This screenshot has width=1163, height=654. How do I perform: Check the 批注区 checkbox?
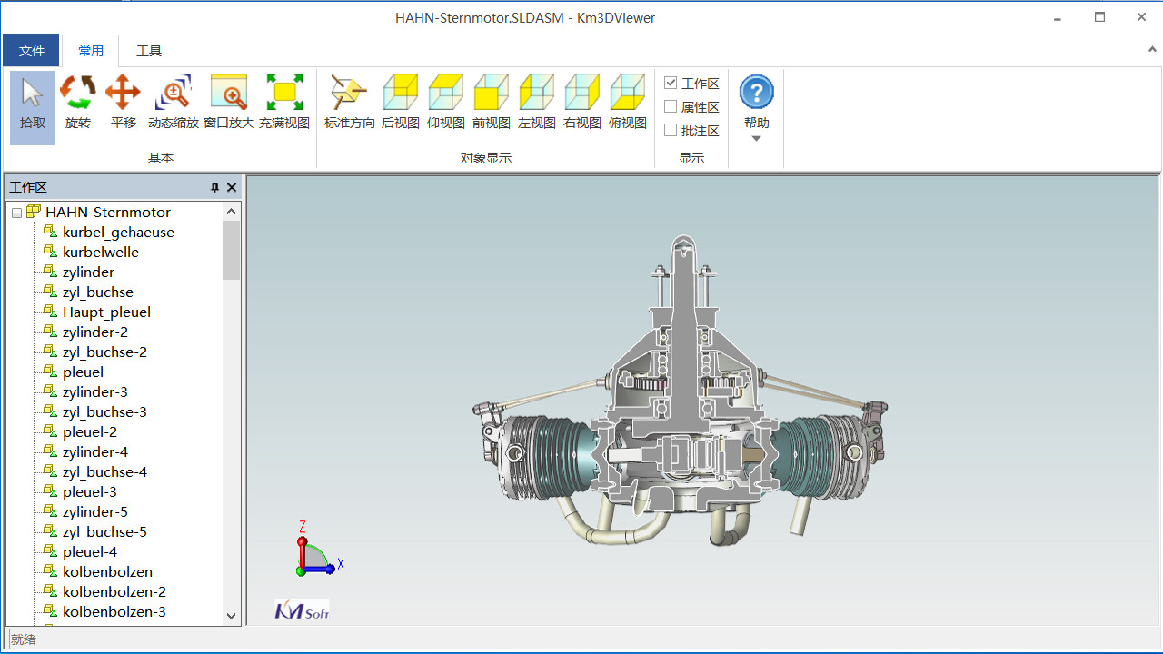[671, 131]
